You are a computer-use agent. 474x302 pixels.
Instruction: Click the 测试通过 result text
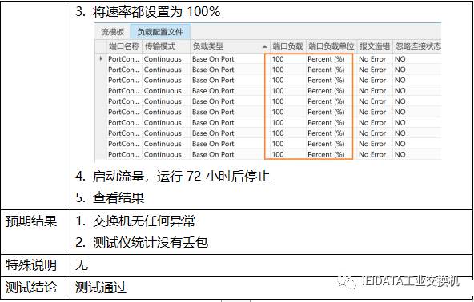tap(101, 288)
